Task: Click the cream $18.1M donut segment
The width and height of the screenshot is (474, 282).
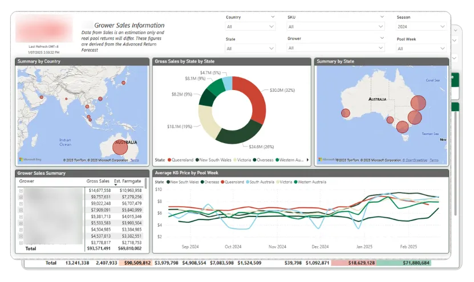Action: pos(209,121)
